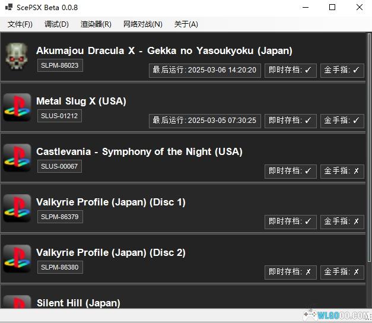Image resolution: width=372 pixels, height=323 pixels.
Task: Click the Metal Slug X PlayStation logo icon
Action: point(17,107)
